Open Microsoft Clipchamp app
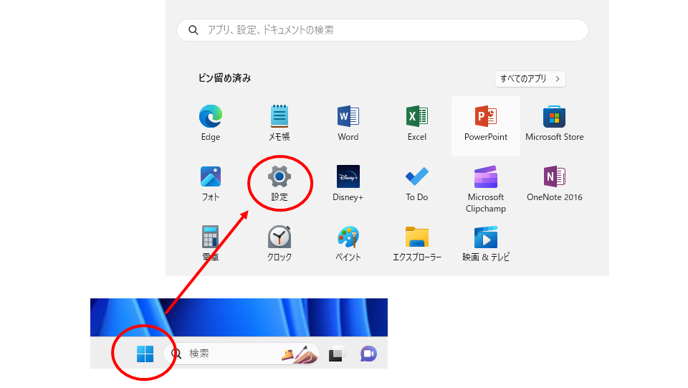This screenshot has width=688, height=388. point(486,189)
